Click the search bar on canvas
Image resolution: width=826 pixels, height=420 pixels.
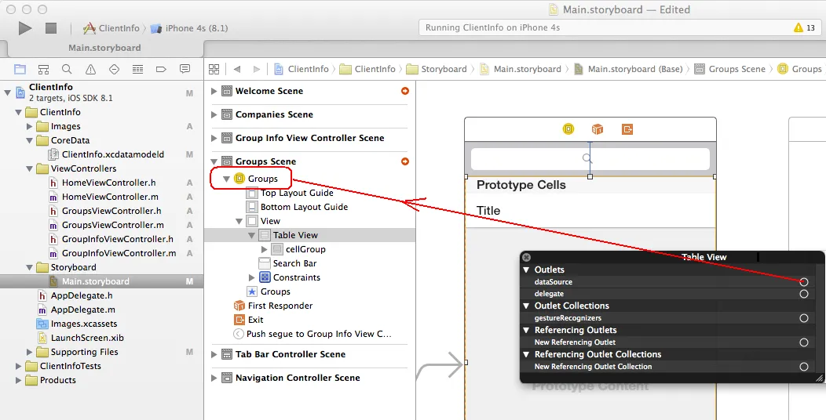pyautogui.click(x=590, y=158)
